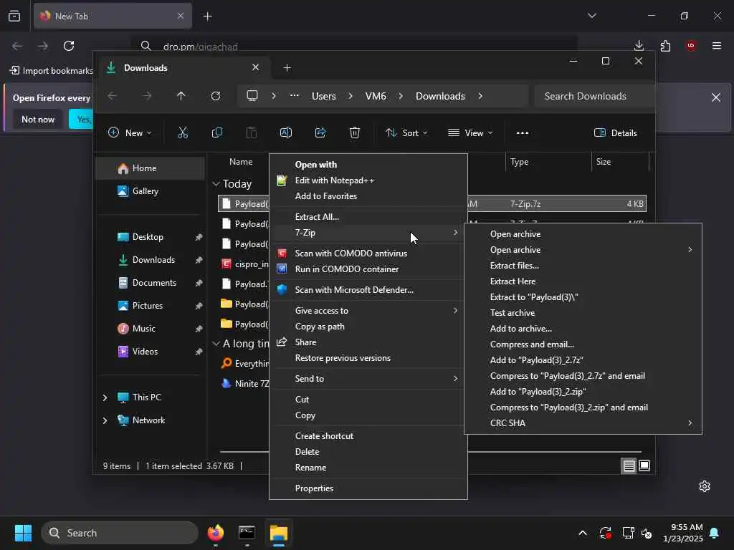Select Scan with Microsoft Defender...
Screen dimensions: 734x550
(368, 290)
